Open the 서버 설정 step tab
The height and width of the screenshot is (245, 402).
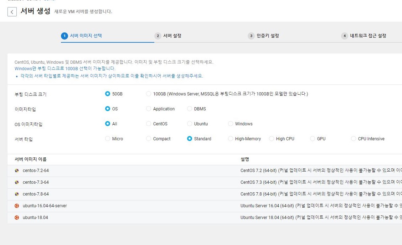point(172,36)
